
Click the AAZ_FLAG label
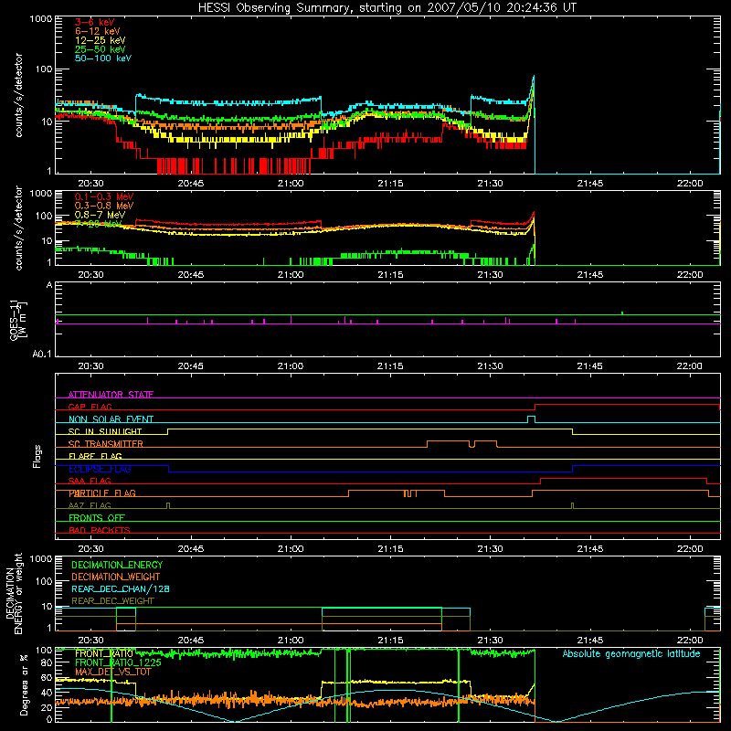click(90, 505)
